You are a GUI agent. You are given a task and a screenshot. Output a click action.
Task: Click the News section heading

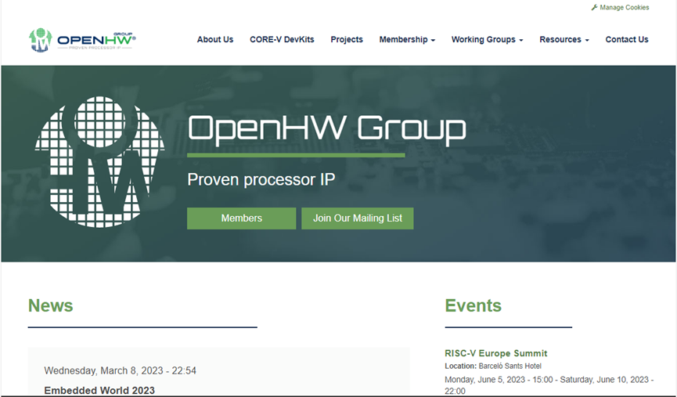[51, 305]
